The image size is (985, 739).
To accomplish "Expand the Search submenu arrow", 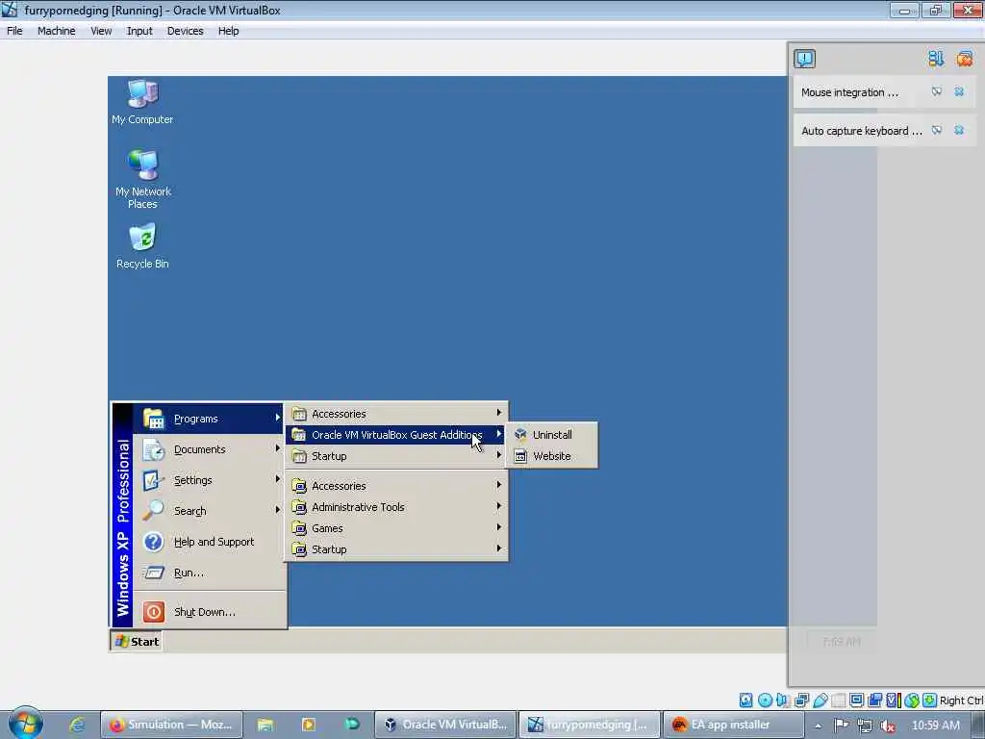I will tap(278, 510).
